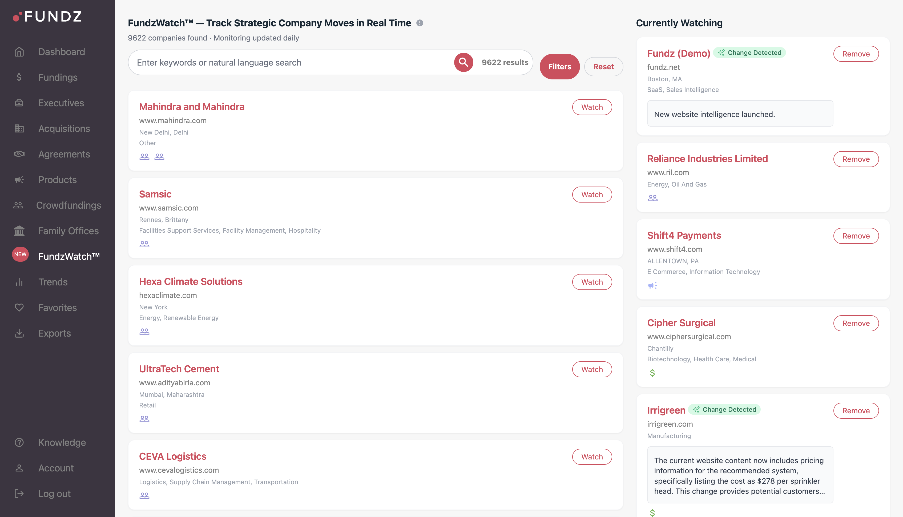This screenshot has height=517, width=903.
Task: Click the Exports download icon
Action: click(x=19, y=333)
